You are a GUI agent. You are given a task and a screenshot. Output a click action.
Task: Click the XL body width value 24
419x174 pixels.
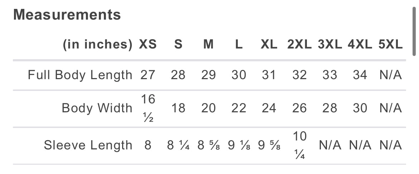(x=269, y=108)
